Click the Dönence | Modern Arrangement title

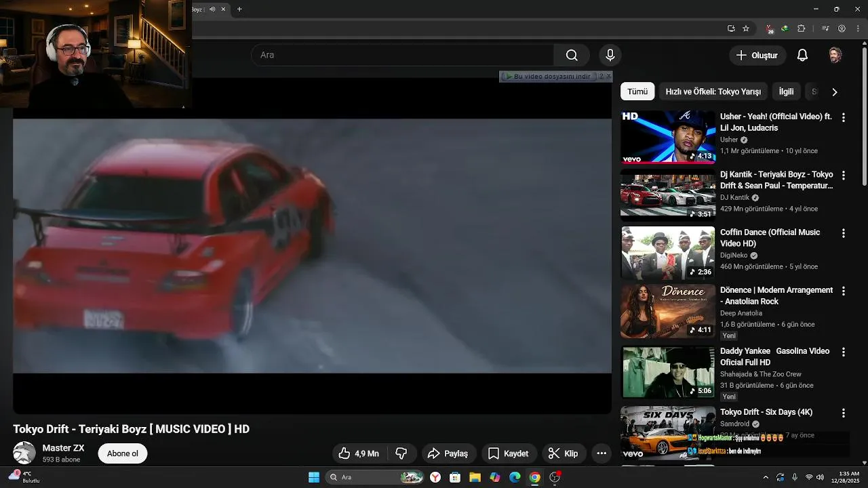(x=776, y=296)
